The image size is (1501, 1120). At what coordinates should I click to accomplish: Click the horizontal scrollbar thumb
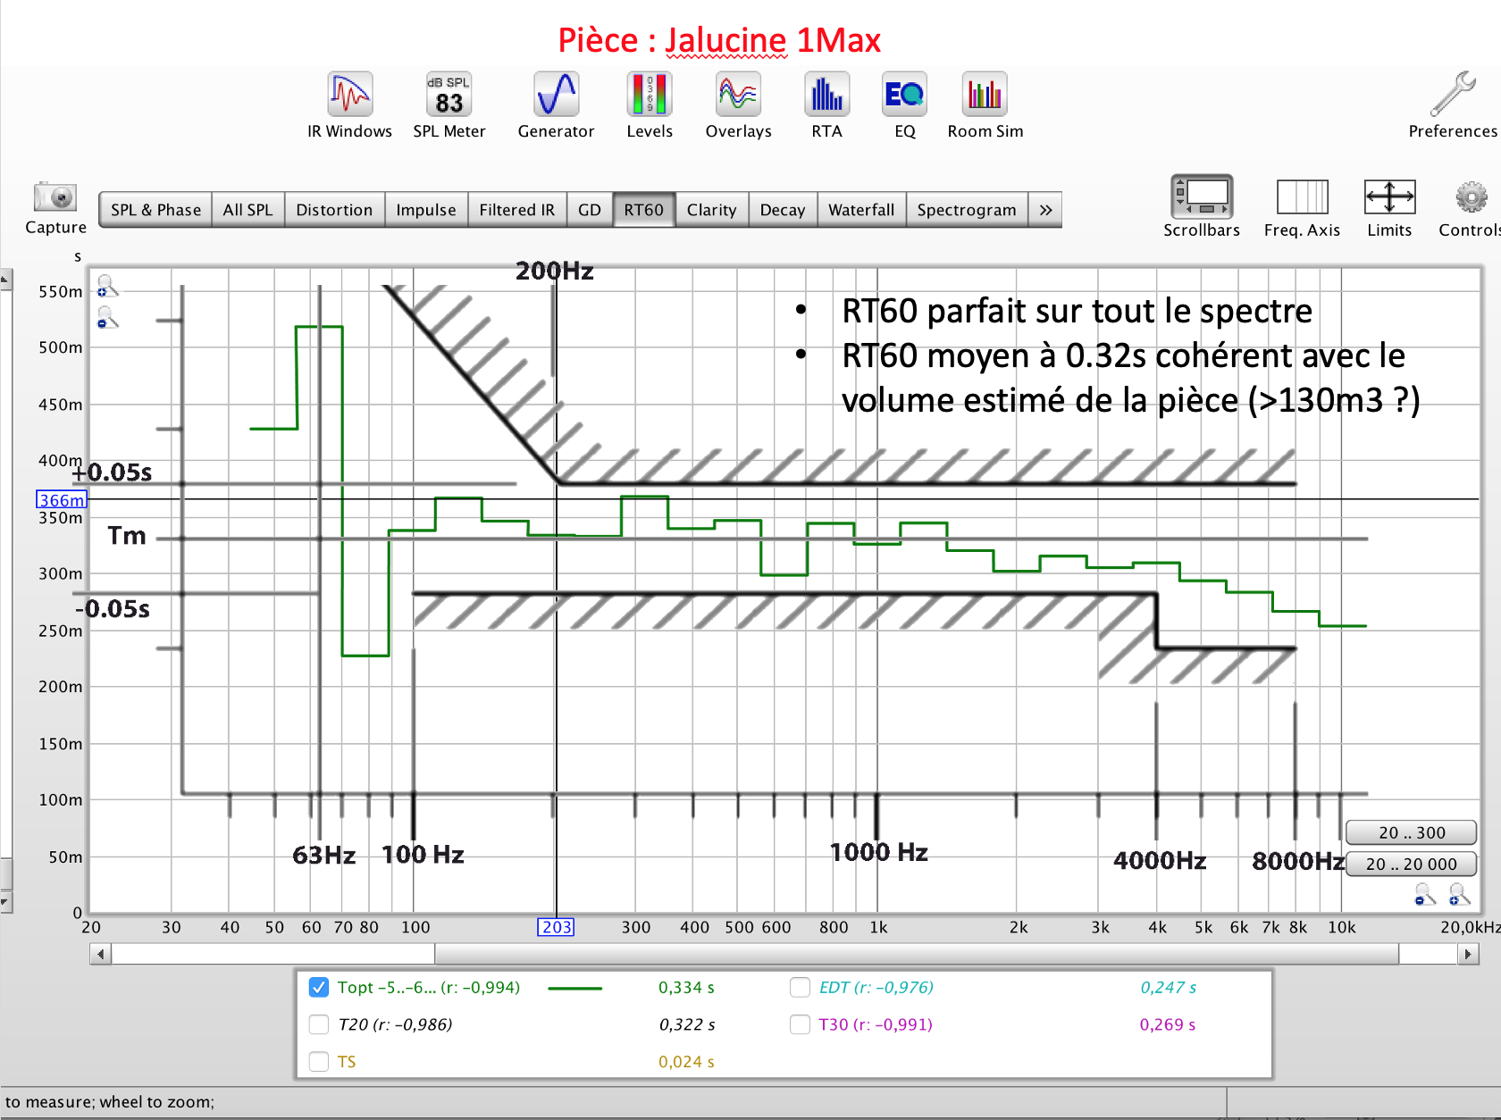click(917, 954)
